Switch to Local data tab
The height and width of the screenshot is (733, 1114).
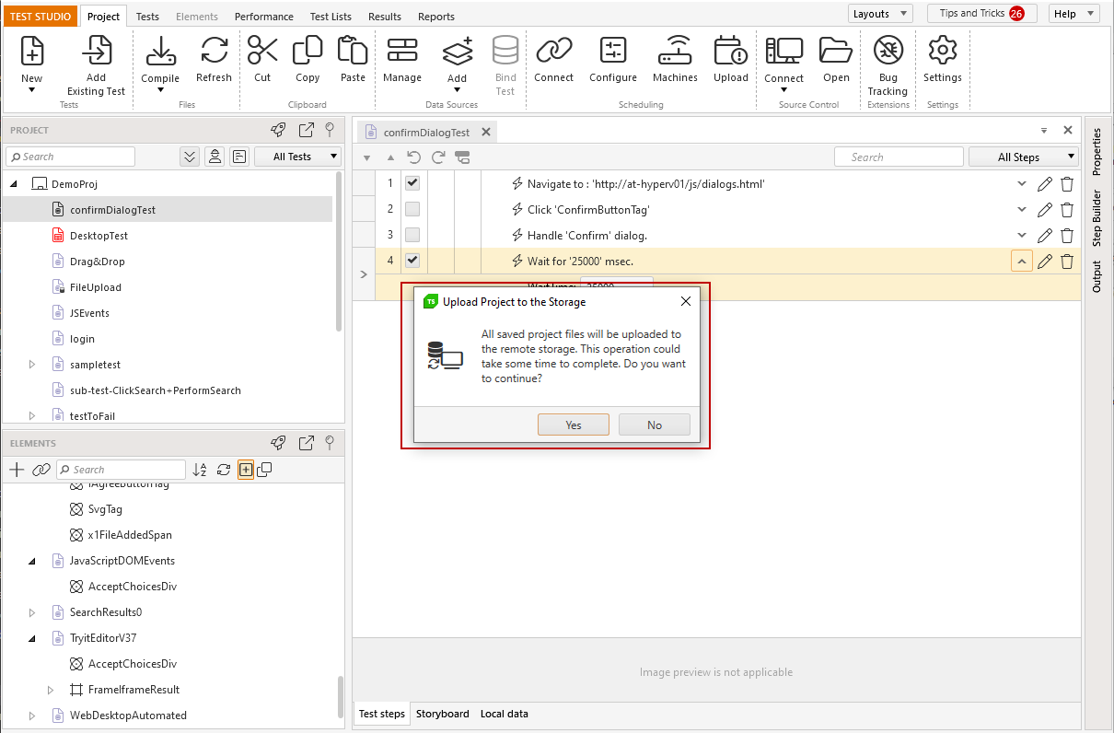505,714
